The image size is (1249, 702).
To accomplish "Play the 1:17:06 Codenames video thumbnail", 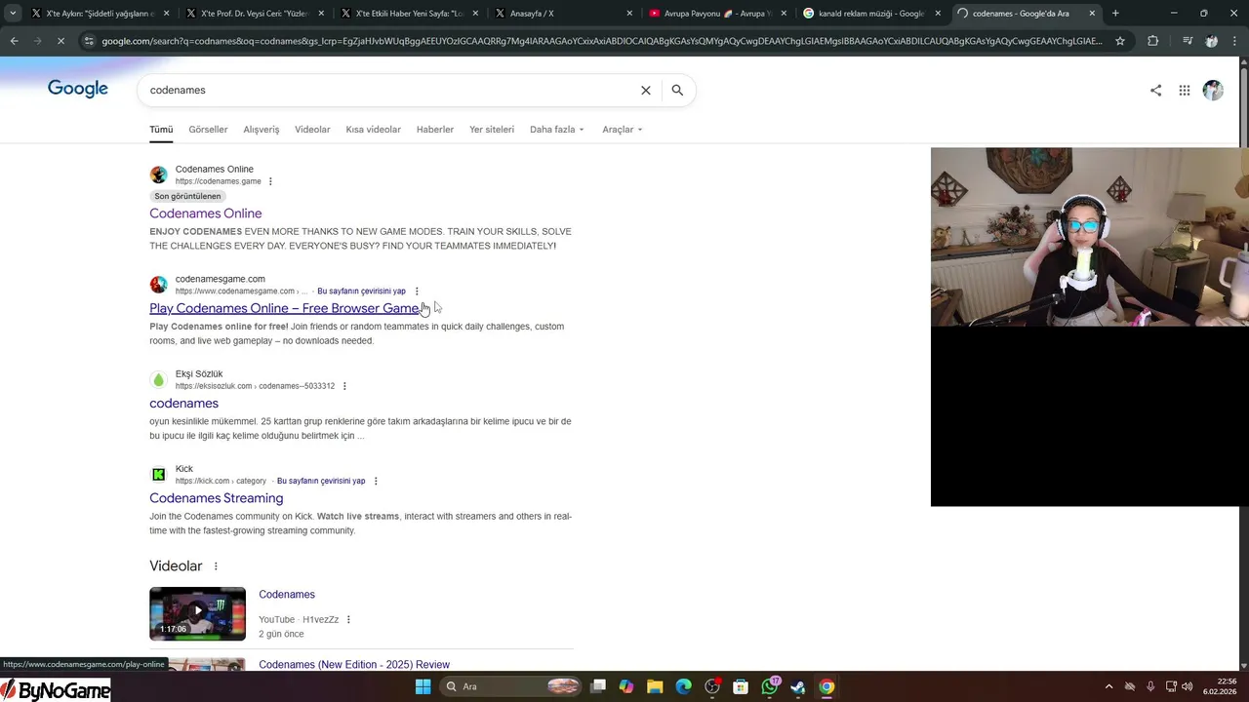I will (x=197, y=613).
